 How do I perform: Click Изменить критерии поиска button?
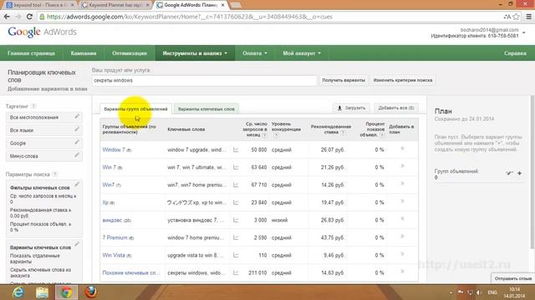tap(403, 80)
